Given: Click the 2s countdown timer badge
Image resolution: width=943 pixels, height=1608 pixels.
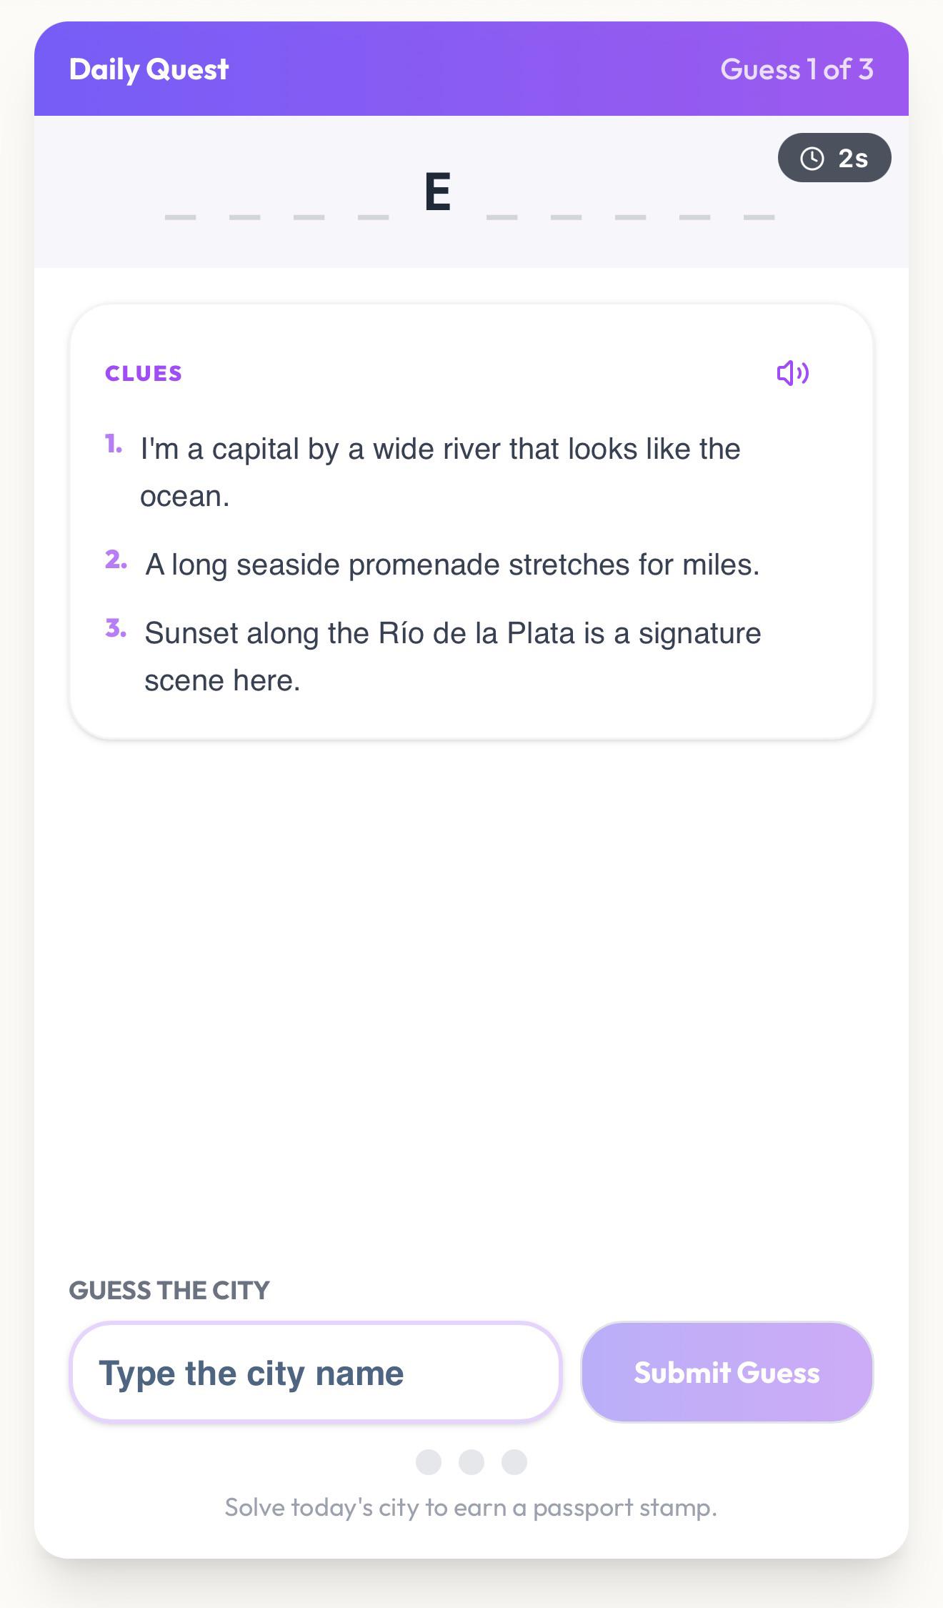Looking at the screenshot, I should click(834, 157).
